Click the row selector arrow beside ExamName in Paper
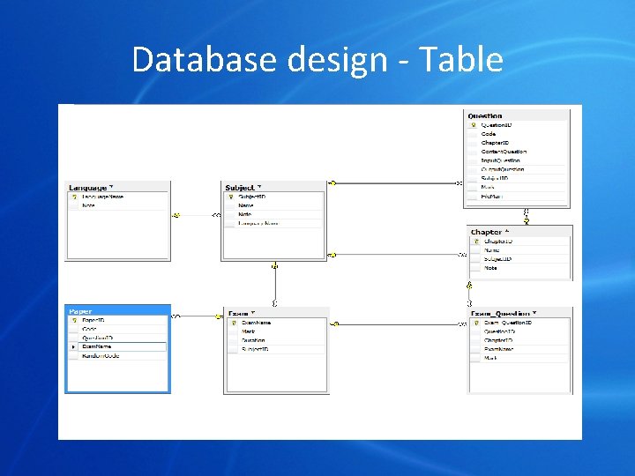The image size is (635, 476). [73, 347]
